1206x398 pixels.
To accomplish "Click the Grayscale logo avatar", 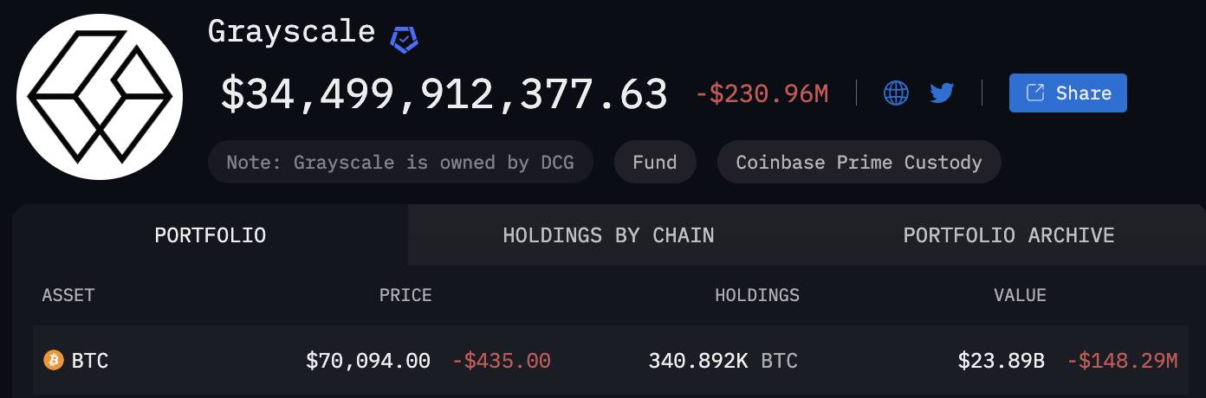I will [x=100, y=97].
